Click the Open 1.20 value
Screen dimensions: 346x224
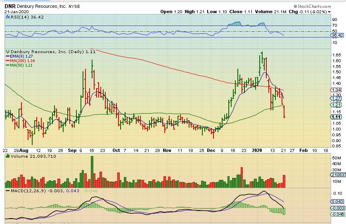pyautogui.click(x=171, y=12)
